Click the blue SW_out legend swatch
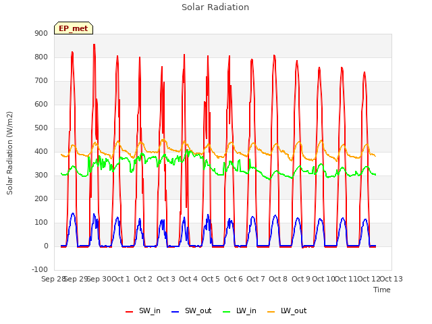This screenshot has height=324, width=432. [175, 312]
